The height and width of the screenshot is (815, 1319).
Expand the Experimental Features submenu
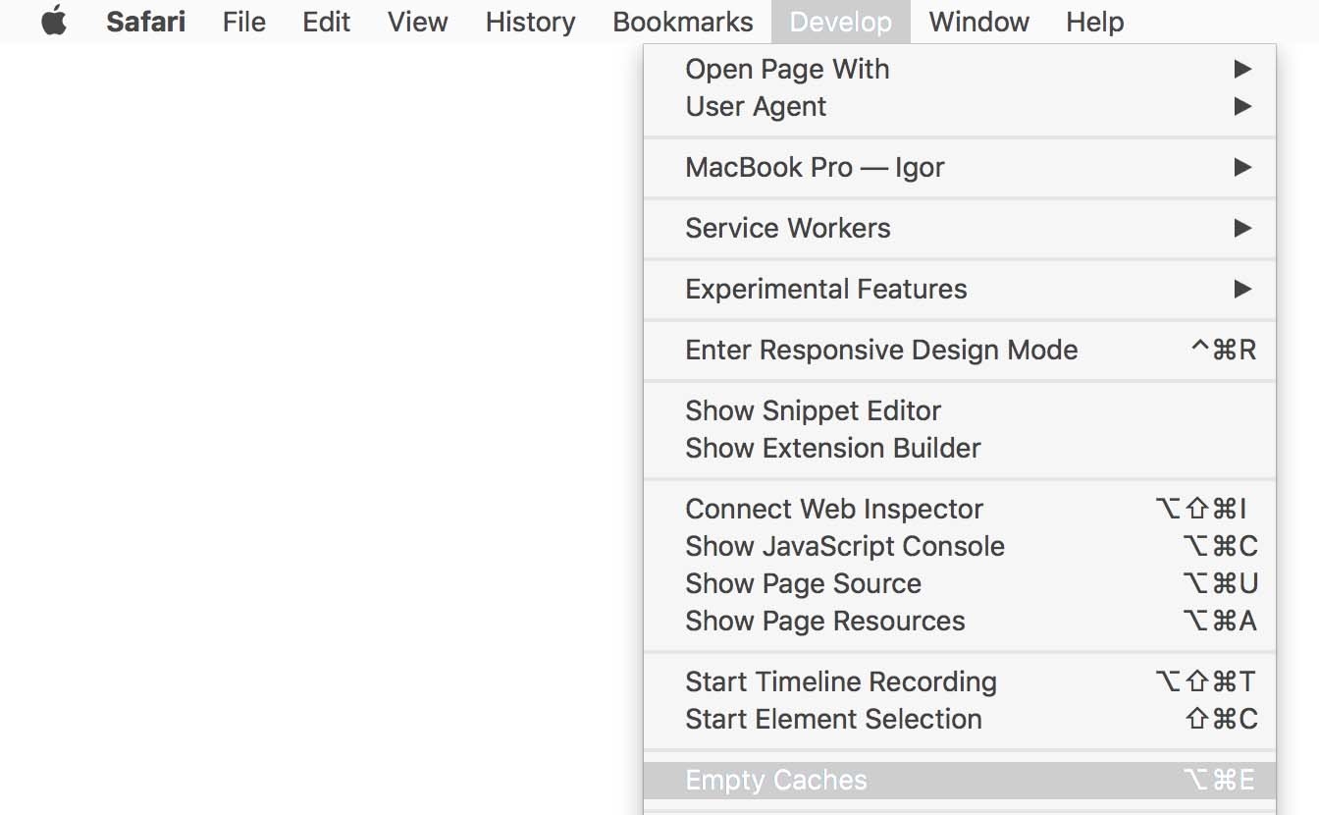click(825, 289)
